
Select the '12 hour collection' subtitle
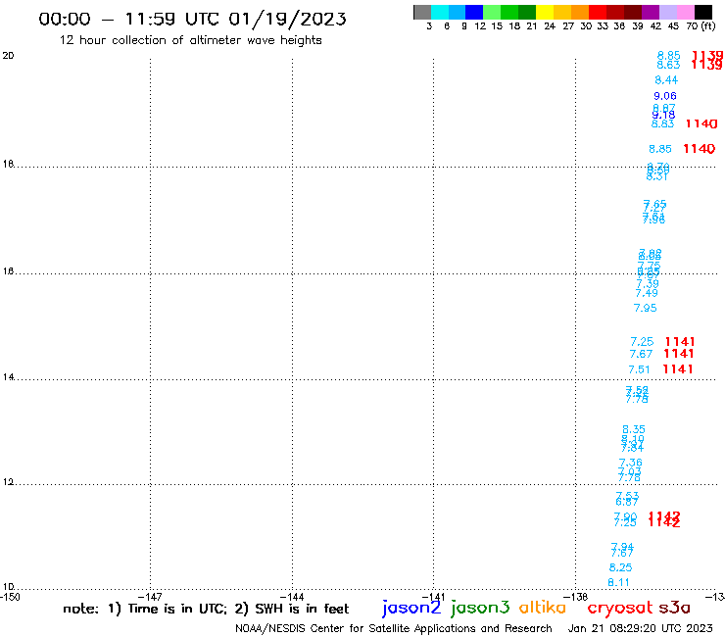(190, 40)
